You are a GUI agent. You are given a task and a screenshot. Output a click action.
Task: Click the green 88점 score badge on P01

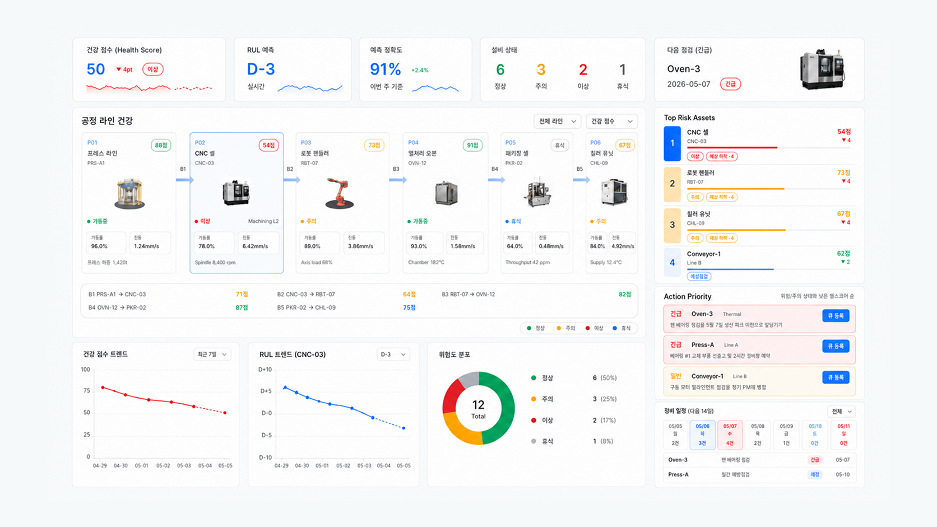tap(161, 145)
